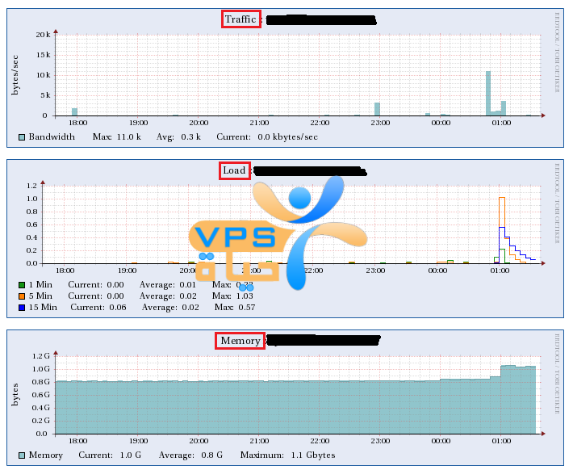Click "Current: 0.00" in the 1 Min row
Viewport: 573px width, 470px height.
pos(96,285)
